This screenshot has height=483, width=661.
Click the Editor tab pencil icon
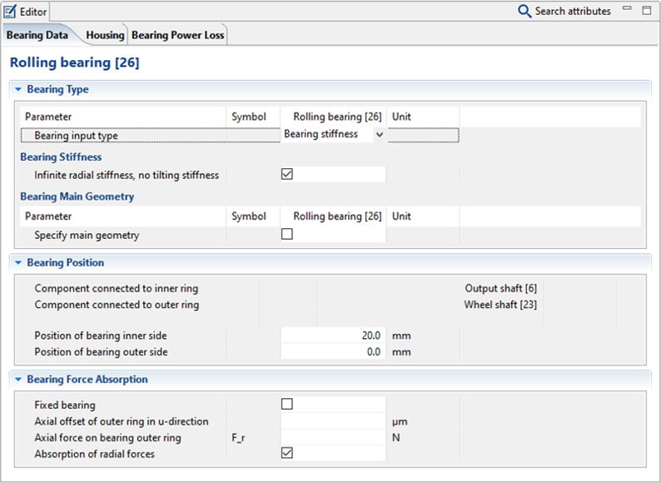point(11,12)
